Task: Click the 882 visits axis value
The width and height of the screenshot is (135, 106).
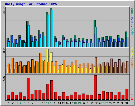Action: [x=4, y=51]
